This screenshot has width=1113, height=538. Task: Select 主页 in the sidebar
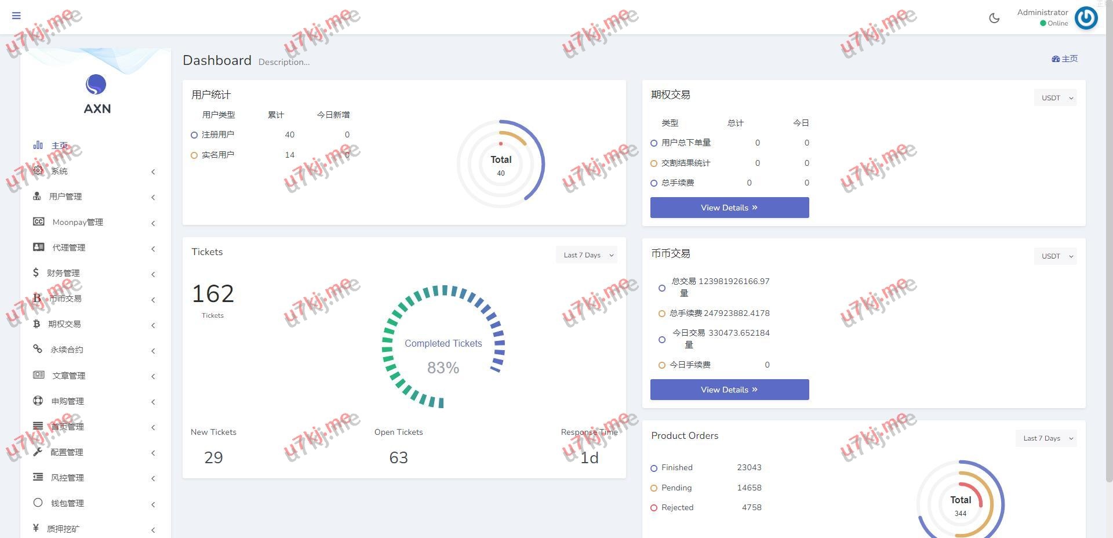coord(59,146)
